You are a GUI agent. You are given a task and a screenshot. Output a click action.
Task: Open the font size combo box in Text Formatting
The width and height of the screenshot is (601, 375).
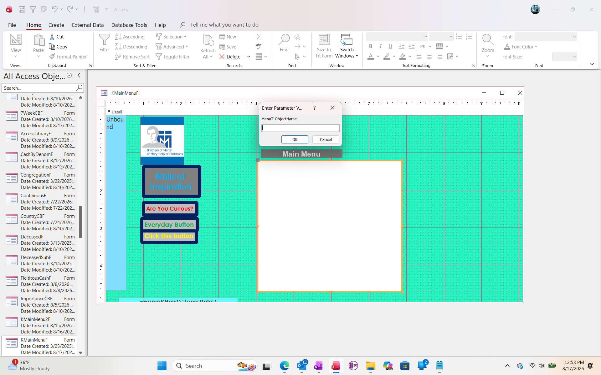(441, 37)
